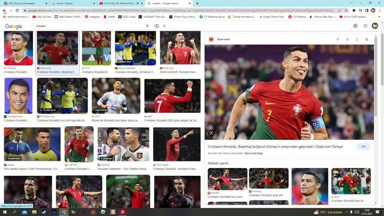Reload the current page

(x=17, y=11)
